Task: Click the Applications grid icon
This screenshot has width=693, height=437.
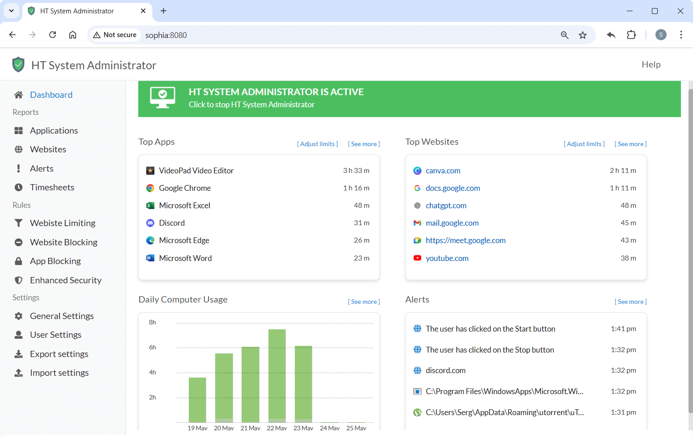Action: click(x=18, y=130)
